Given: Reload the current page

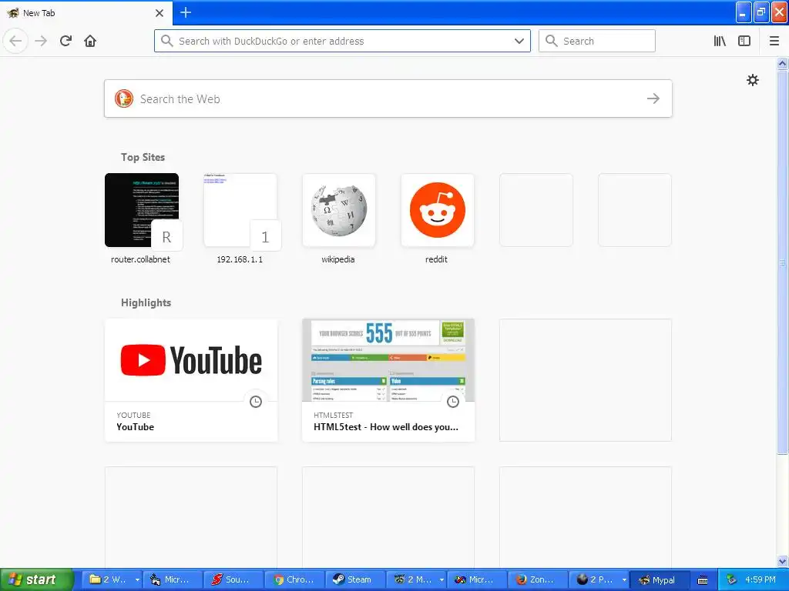Looking at the screenshot, I should pos(66,41).
